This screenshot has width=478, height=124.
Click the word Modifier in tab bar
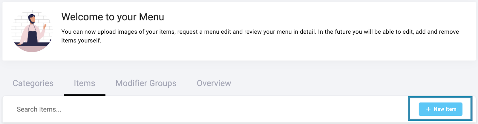point(131,83)
